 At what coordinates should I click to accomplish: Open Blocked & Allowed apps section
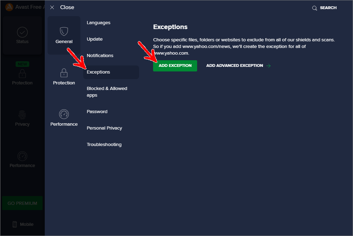[107, 92]
